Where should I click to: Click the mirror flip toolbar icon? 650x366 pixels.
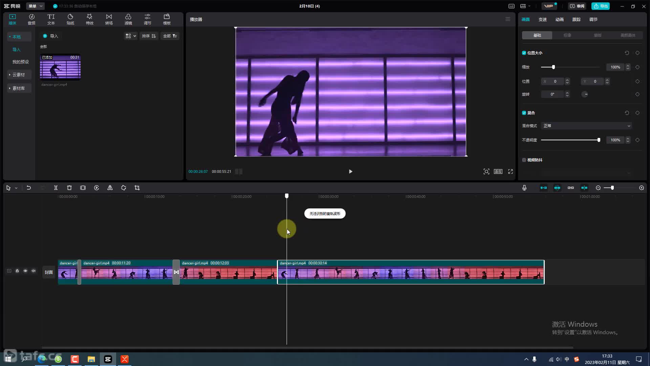click(110, 188)
